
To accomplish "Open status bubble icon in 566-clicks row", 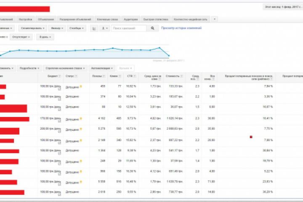I will click(81, 129).
